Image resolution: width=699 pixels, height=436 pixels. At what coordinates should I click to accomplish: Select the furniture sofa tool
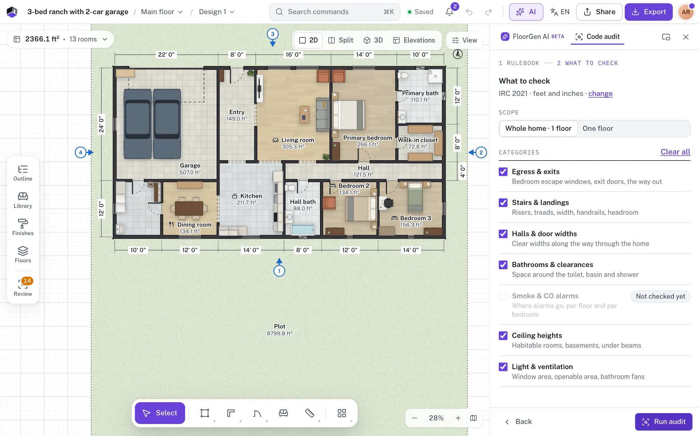(x=283, y=413)
